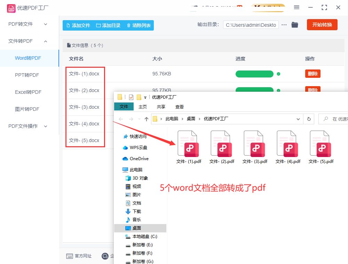Expand the 桌面 breadcrumb chevron
This screenshot has width=348, height=264.
point(199,119)
